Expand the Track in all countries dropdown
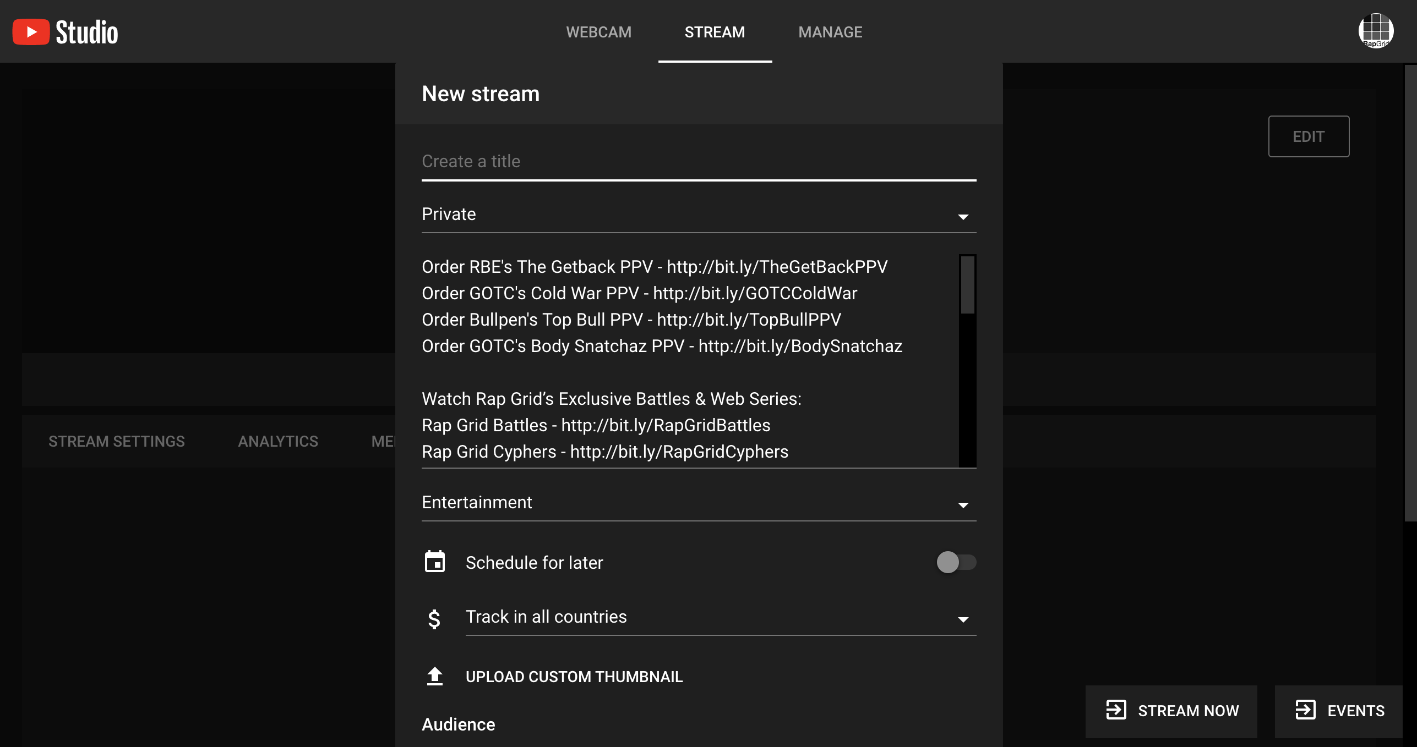1417x747 pixels. [963, 618]
